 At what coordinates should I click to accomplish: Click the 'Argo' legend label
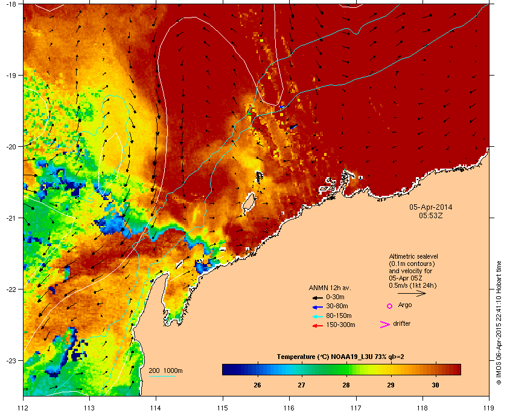click(x=405, y=305)
